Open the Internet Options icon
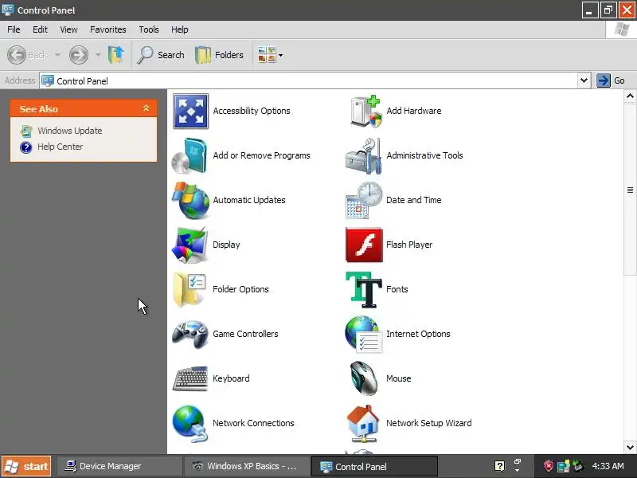The image size is (637, 478). coord(364,334)
